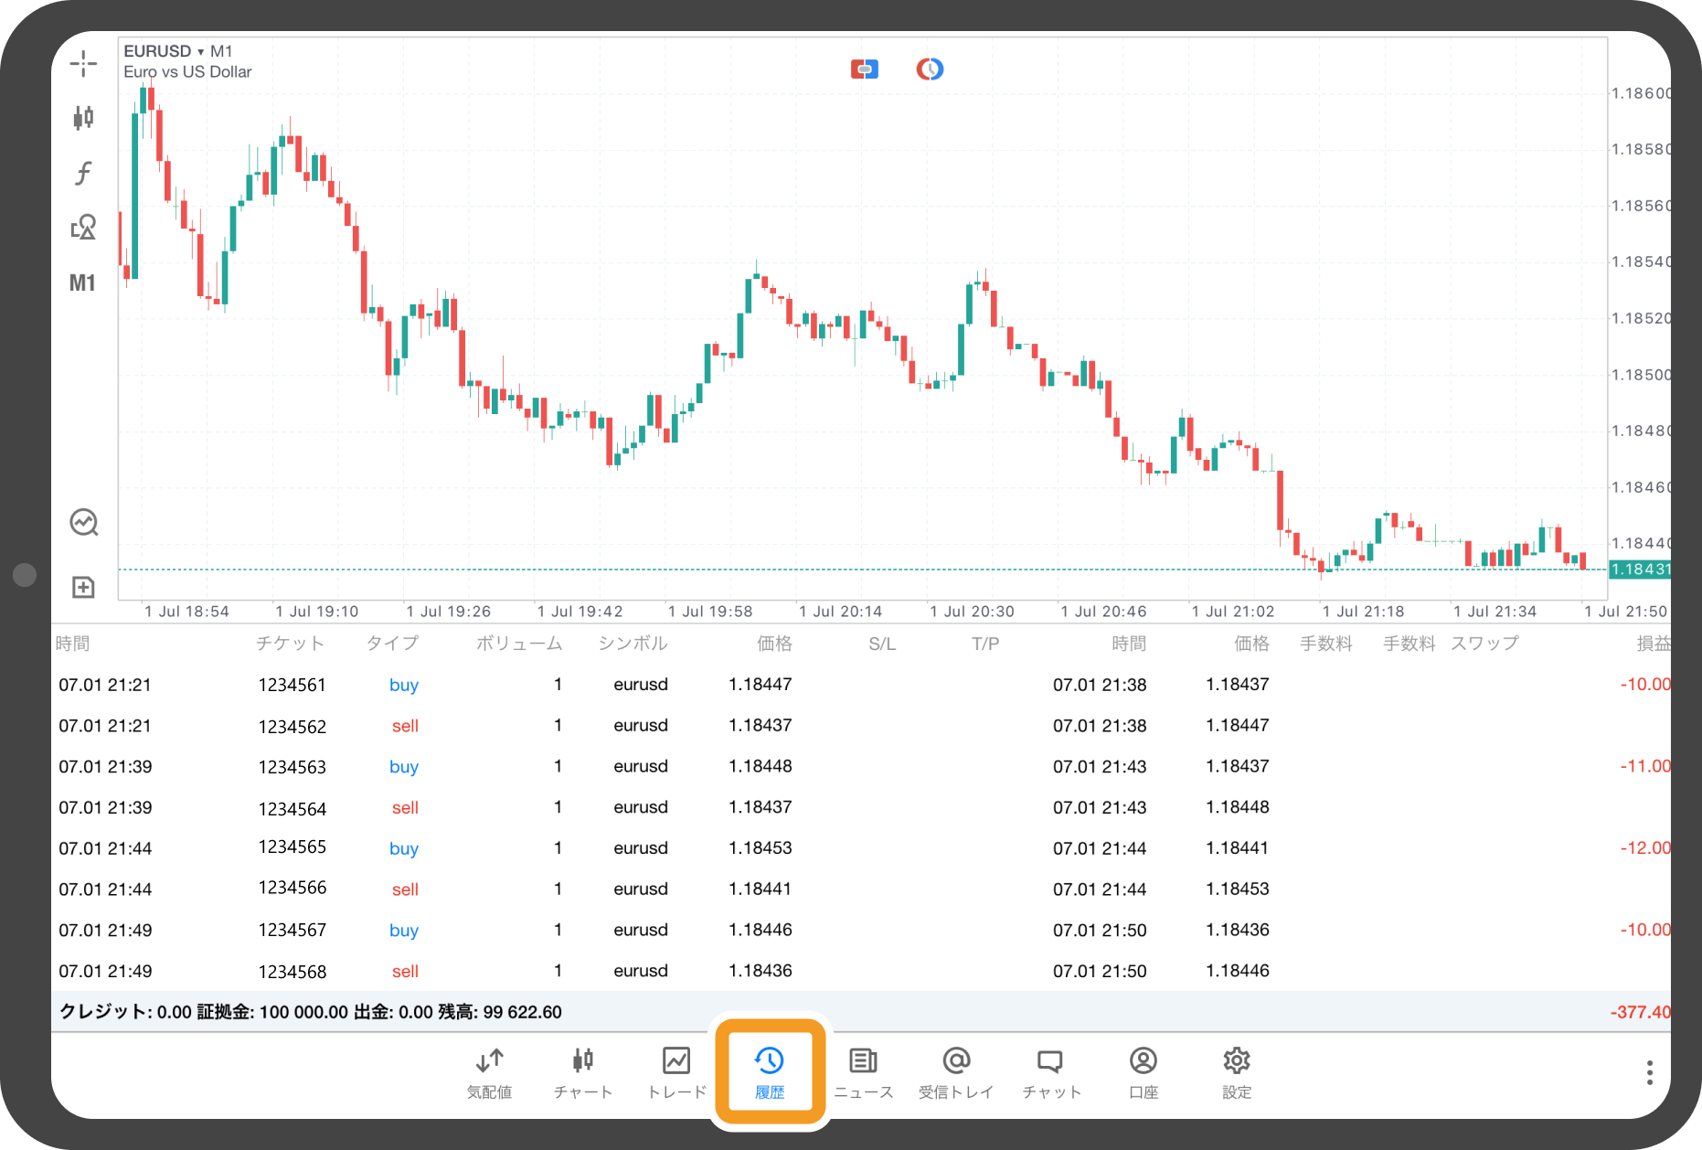Open the candlestick chart type settings
This screenshot has width=1702, height=1150.
point(83,117)
